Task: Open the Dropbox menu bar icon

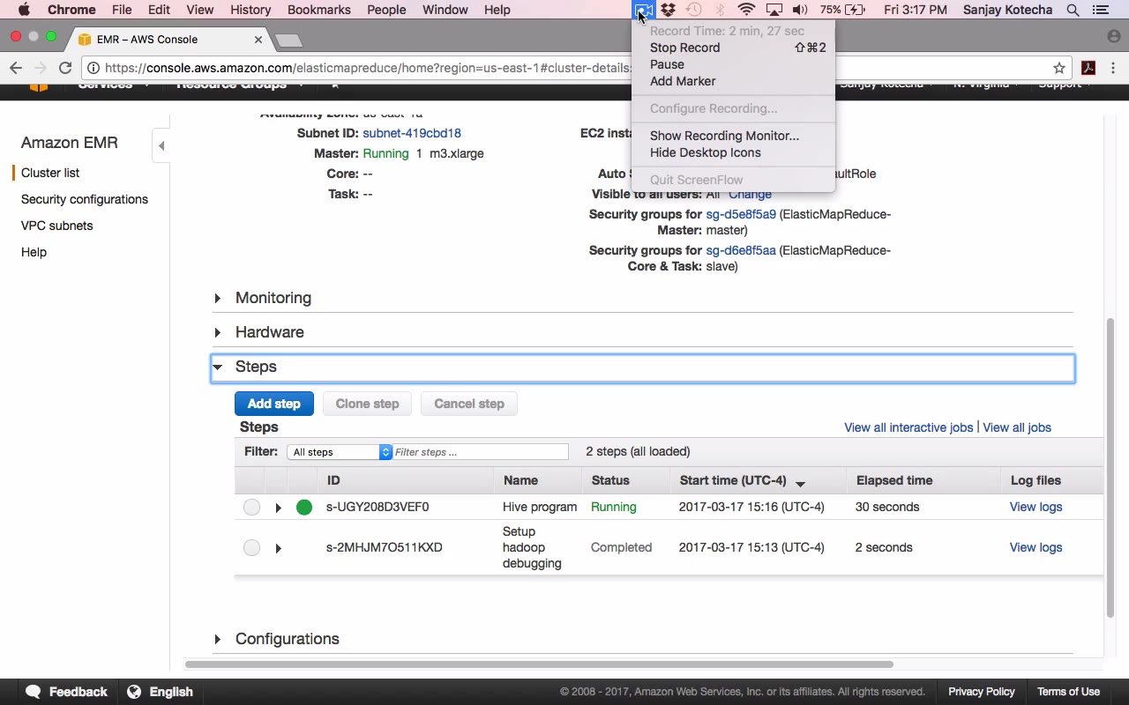Action: [x=669, y=10]
